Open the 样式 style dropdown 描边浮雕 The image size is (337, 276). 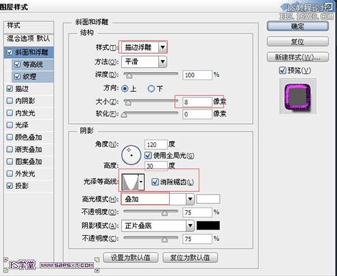click(144, 47)
